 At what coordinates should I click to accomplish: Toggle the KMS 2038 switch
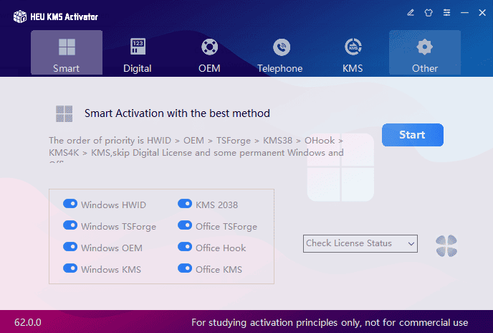[185, 204]
